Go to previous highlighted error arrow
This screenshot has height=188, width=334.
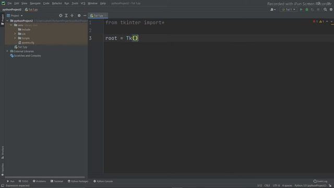[327, 21]
